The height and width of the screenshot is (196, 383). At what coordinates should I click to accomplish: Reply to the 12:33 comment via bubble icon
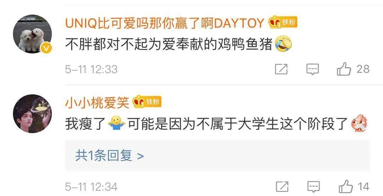[313, 69]
